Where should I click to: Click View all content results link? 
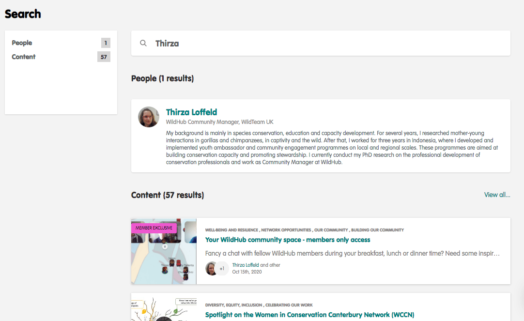[x=497, y=195]
